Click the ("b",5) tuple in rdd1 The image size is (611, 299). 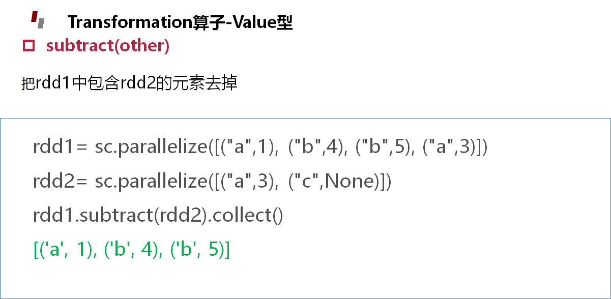click(x=382, y=147)
